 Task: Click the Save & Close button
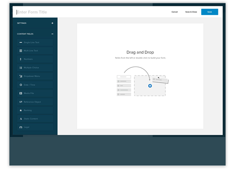coord(191,12)
